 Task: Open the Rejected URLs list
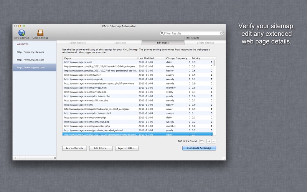pyautogui.click(x=127, y=148)
